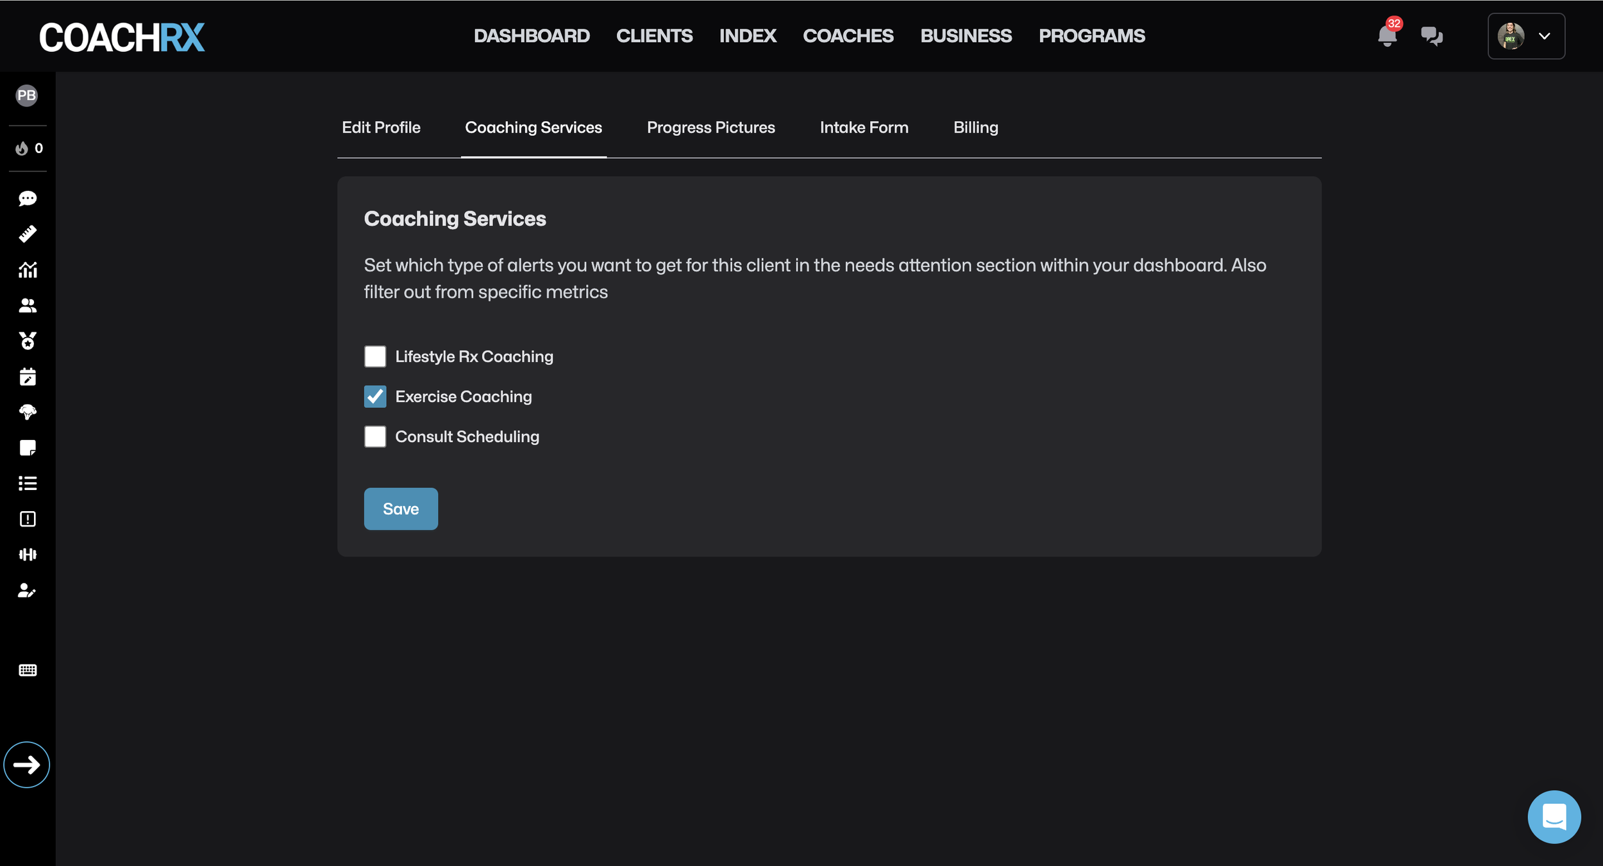Expand sidebar with the arrow button
This screenshot has height=866, width=1603.
tap(27, 764)
